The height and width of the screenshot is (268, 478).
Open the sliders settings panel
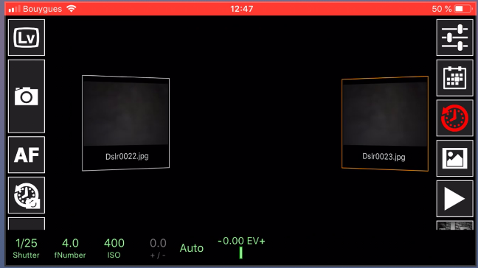(x=454, y=38)
